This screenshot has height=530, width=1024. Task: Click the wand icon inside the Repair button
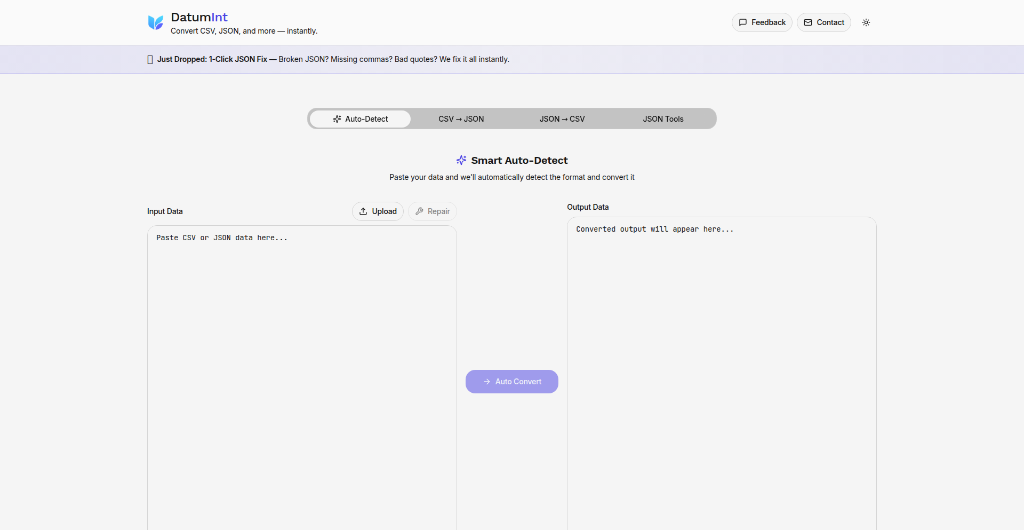tap(420, 211)
